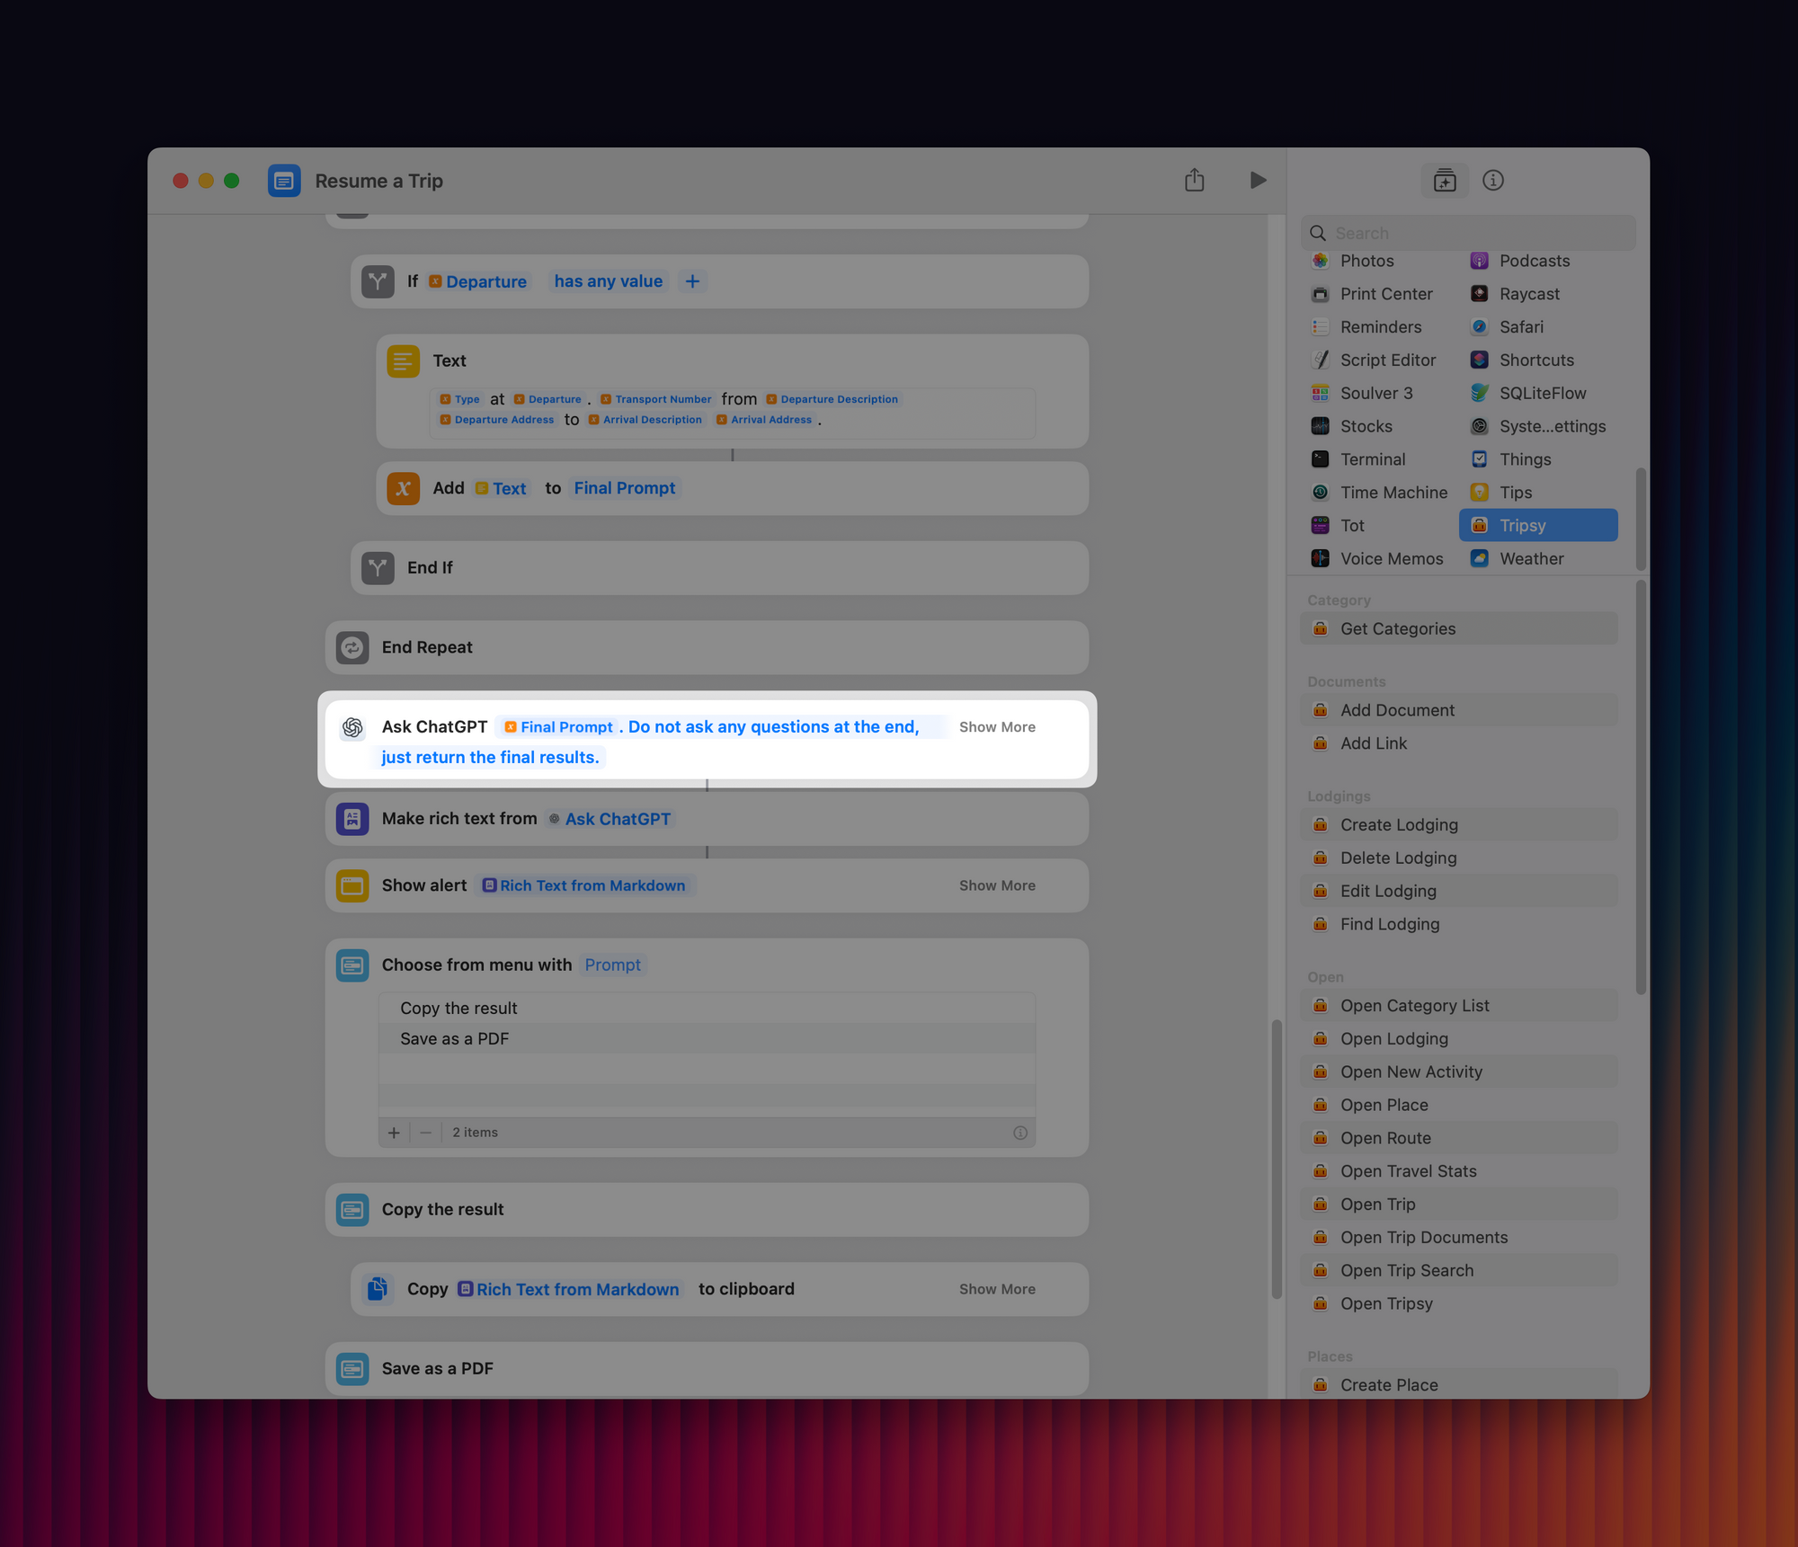1798x1547 pixels.
Task: Add the Create Lodging action
Action: (1458, 825)
